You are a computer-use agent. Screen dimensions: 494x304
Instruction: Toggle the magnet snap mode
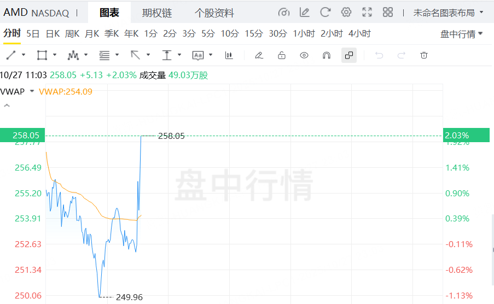(327, 55)
